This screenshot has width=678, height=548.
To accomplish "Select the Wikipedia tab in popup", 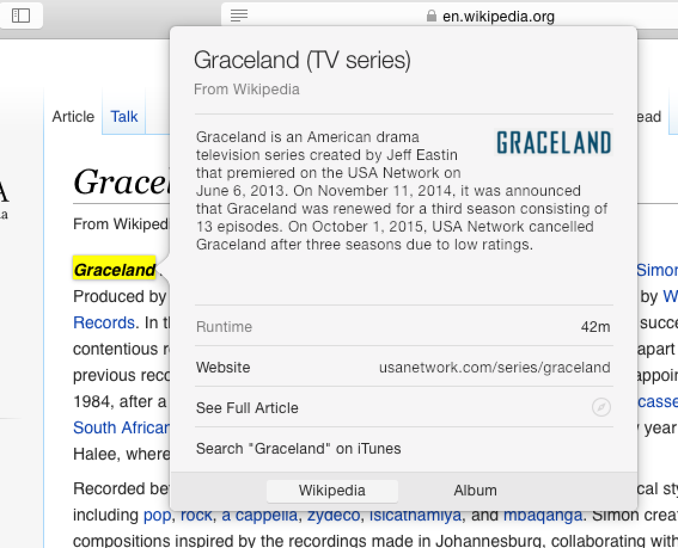I will tap(332, 491).
